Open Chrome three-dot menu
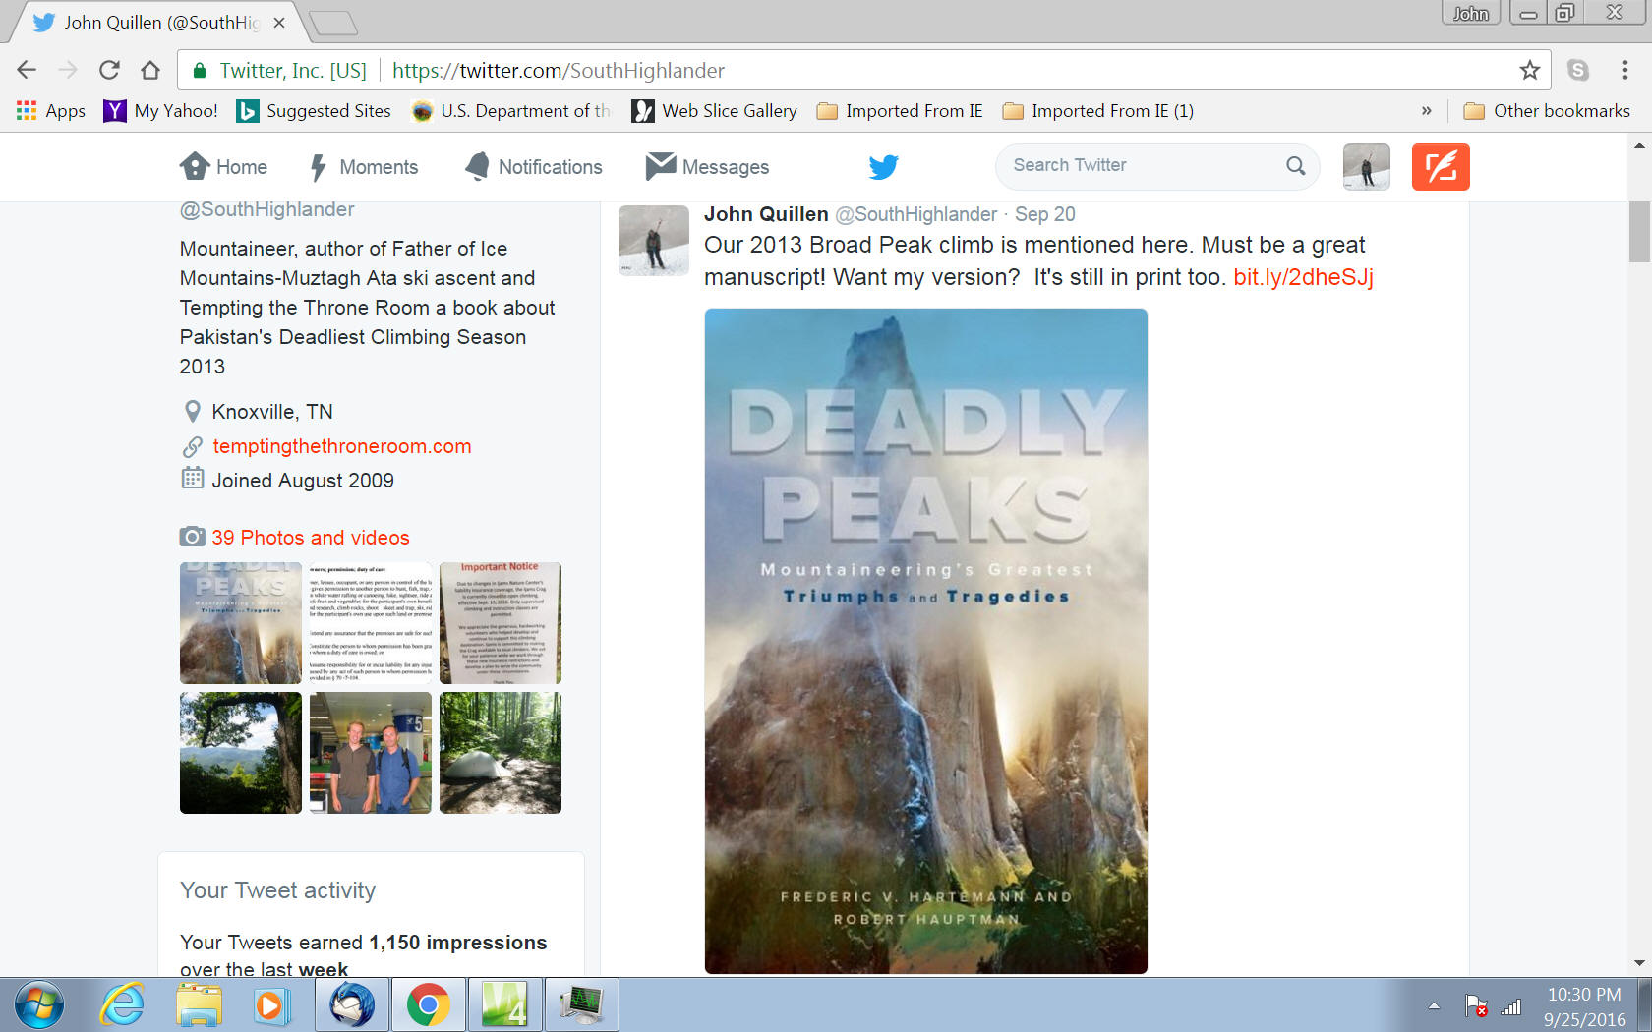Image resolution: width=1652 pixels, height=1032 pixels. (x=1624, y=70)
